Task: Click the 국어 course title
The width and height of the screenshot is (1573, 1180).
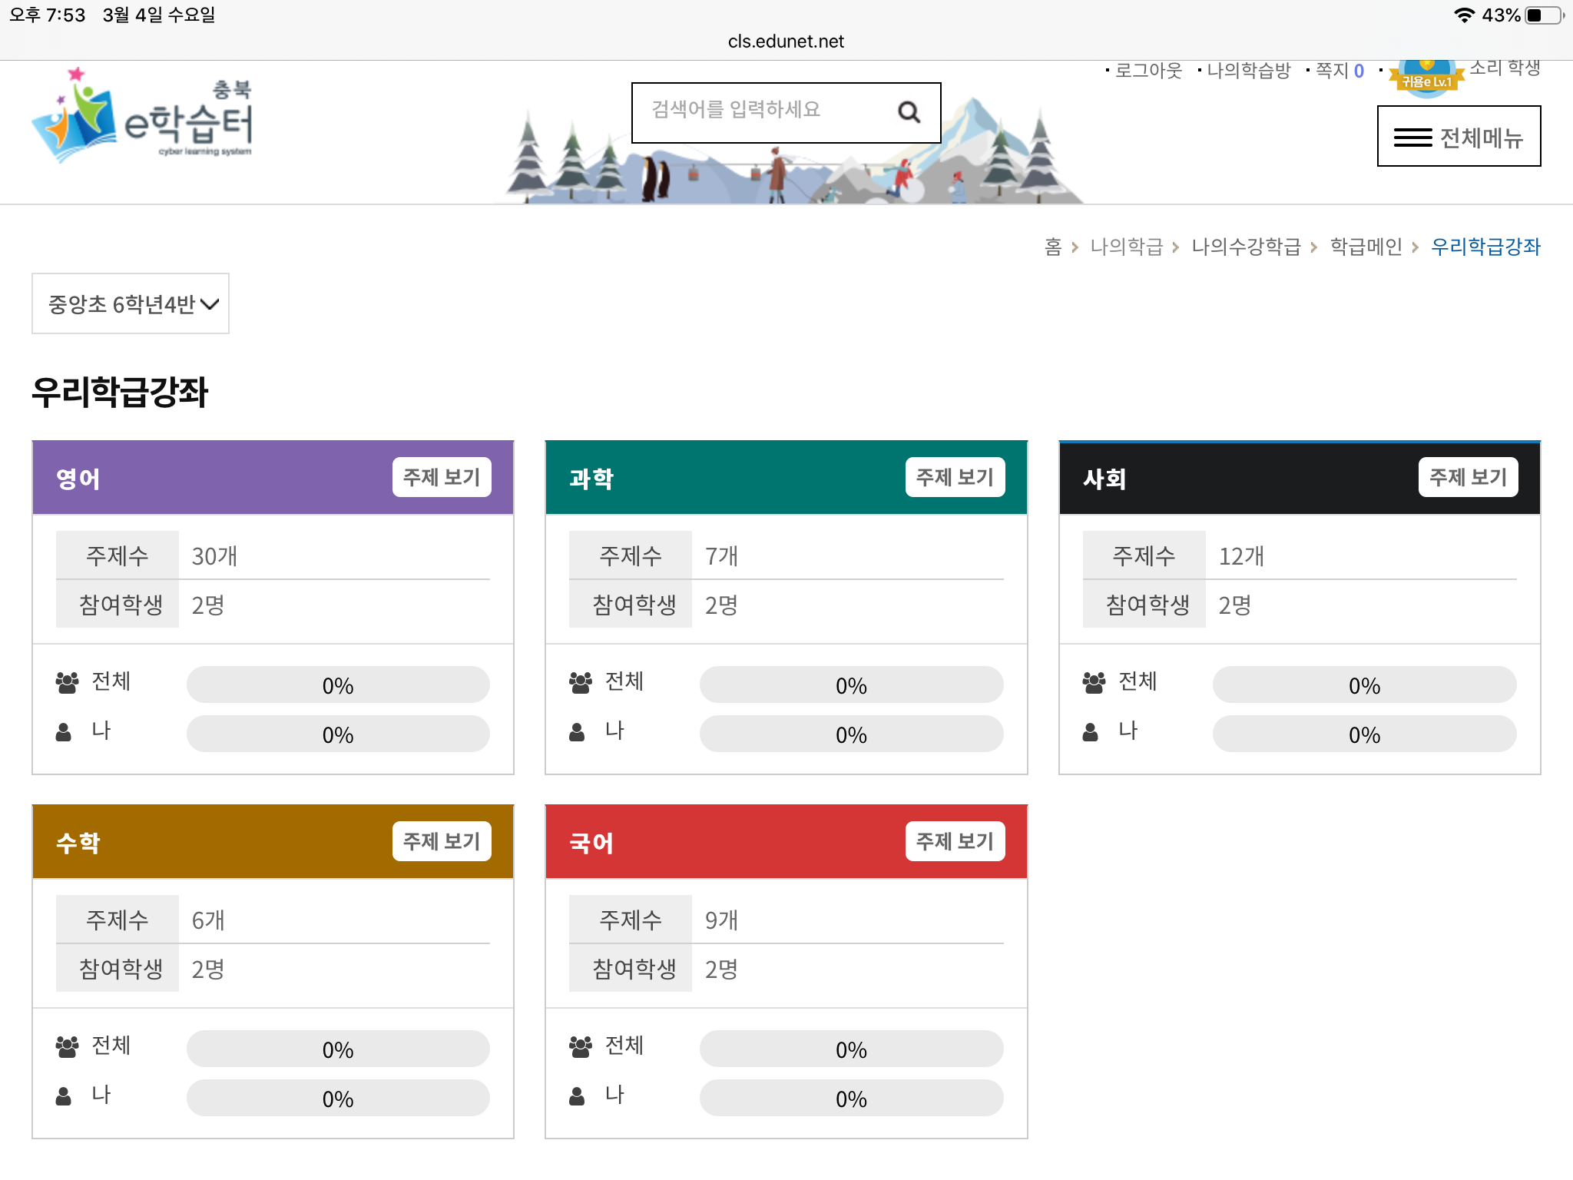Action: pyautogui.click(x=591, y=843)
